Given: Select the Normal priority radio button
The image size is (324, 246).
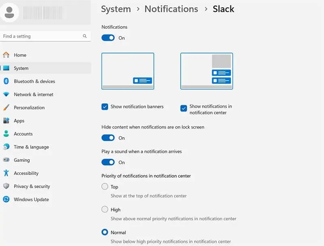Looking at the screenshot, I should coord(105,232).
